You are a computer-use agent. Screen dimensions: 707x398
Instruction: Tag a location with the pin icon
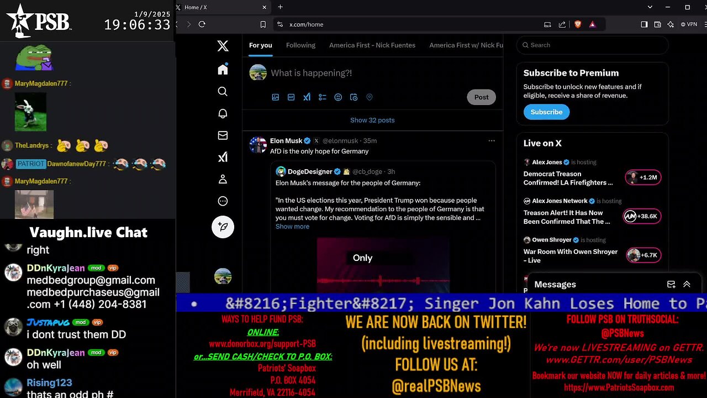point(370,97)
